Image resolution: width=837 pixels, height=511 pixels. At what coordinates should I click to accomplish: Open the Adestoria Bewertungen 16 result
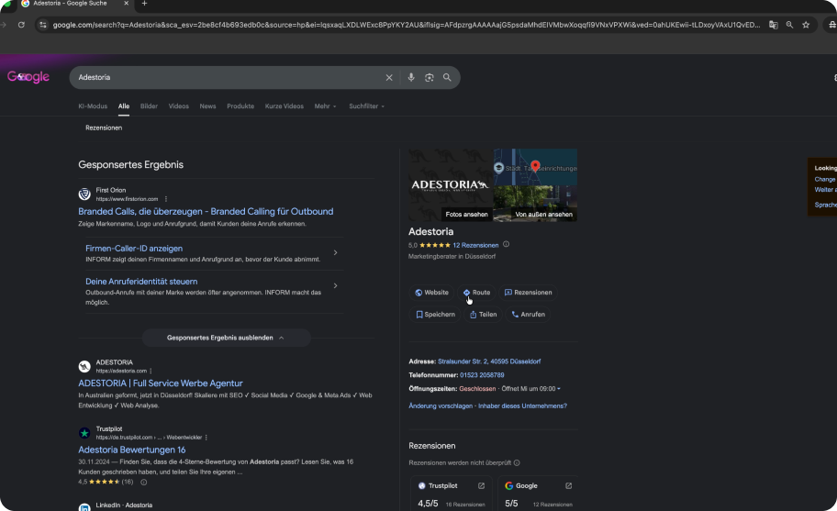pyautogui.click(x=132, y=450)
